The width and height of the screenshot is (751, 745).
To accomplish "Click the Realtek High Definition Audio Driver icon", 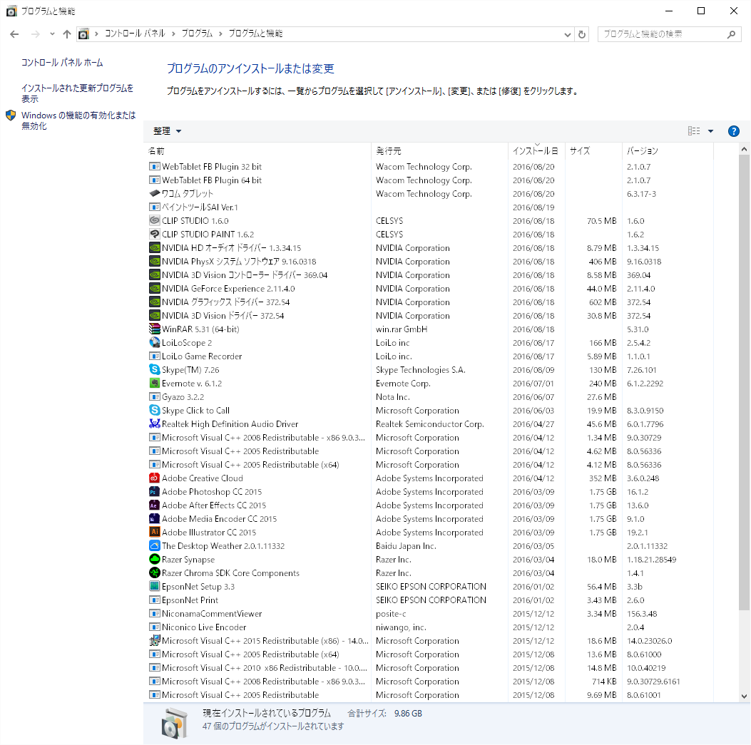I will click(x=154, y=423).
